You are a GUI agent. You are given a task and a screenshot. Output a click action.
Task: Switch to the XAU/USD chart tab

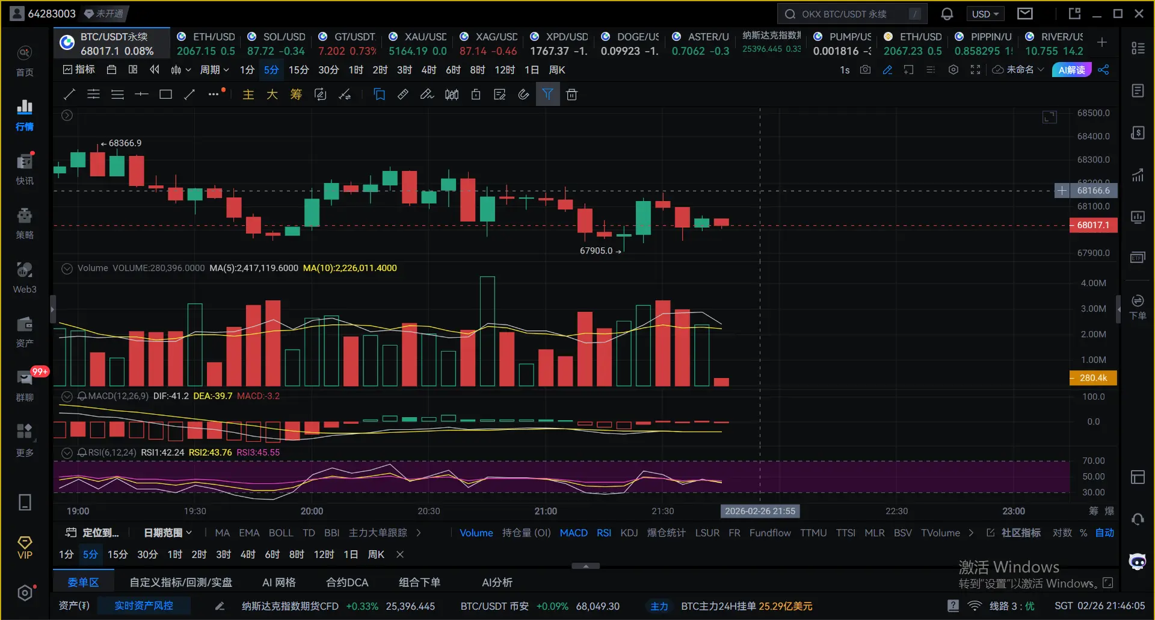pos(417,43)
